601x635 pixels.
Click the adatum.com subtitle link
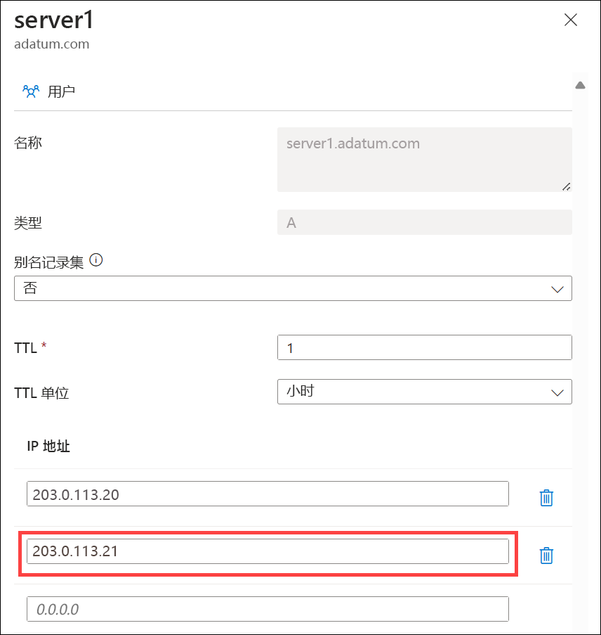[x=51, y=44]
